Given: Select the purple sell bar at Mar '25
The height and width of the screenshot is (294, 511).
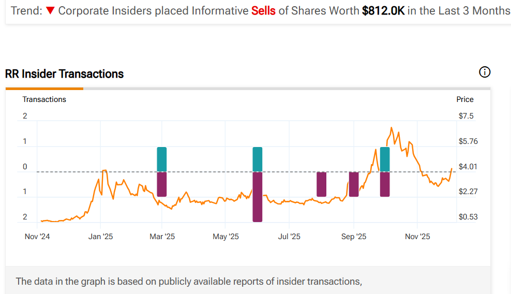Looking at the screenshot, I should coord(162,184).
